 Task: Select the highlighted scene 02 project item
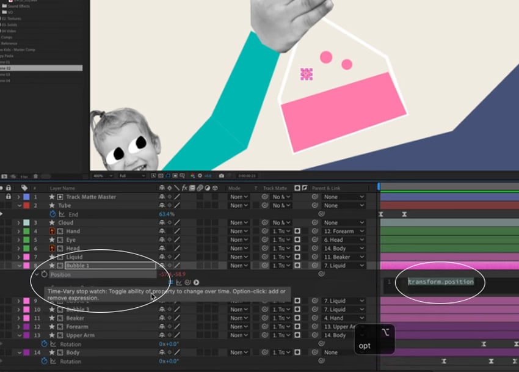(x=41, y=68)
